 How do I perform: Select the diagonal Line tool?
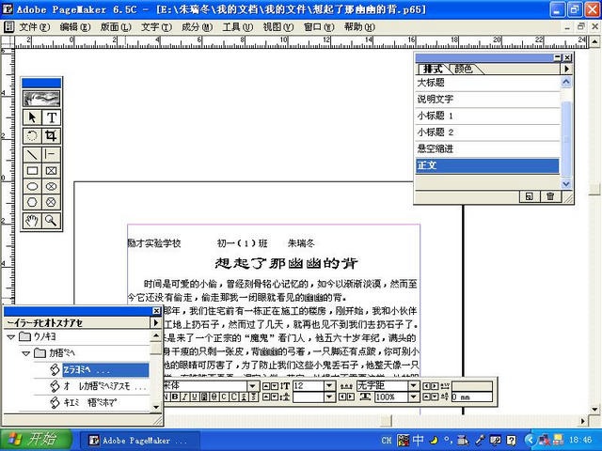tap(32, 154)
